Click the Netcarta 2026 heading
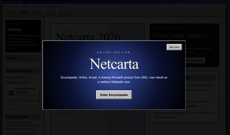The width and height of the screenshot is (230, 135). click(88, 37)
